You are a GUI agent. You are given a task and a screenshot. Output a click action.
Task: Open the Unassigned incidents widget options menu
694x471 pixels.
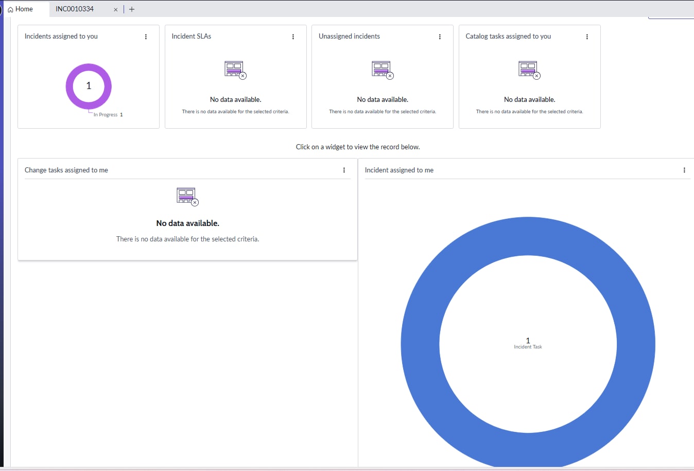click(x=440, y=37)
